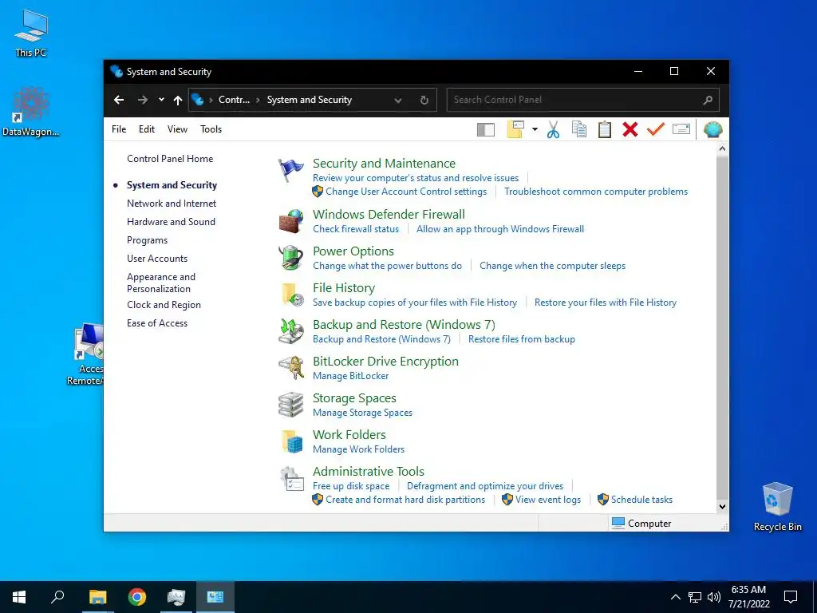Screen dimensions: 817x613
Task: Click Defragment and optimize your drives
Action: click(x=485, y=486)
